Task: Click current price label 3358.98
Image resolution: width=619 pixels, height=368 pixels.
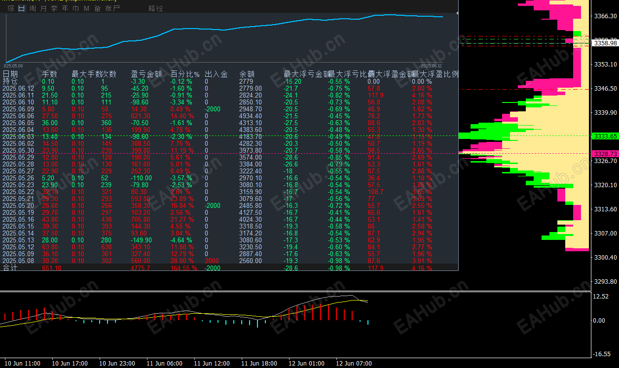Action: tap(605, 43)
